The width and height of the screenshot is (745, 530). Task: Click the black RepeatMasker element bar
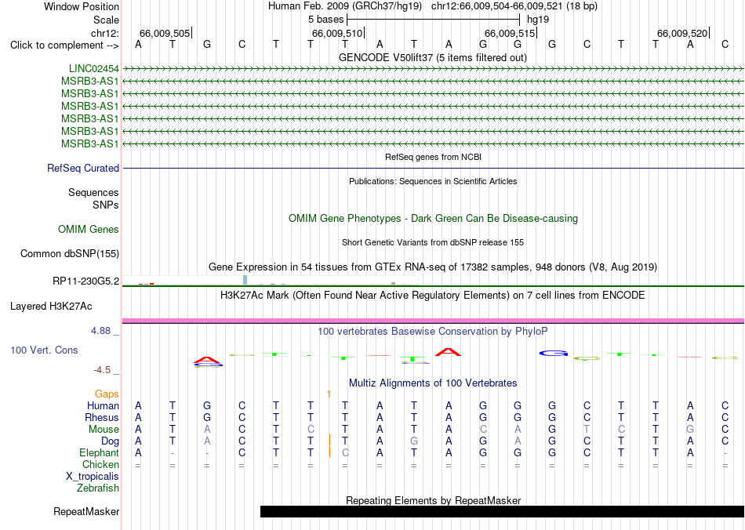tap(502, 511)
